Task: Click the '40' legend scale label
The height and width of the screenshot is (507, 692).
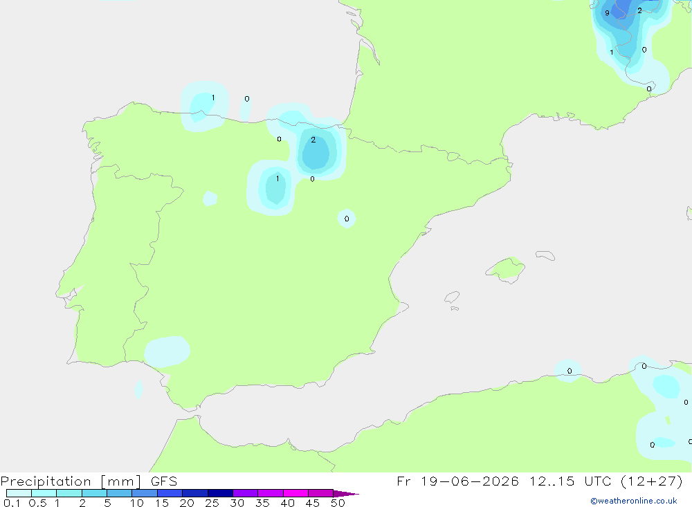Action: pos(287,503)
